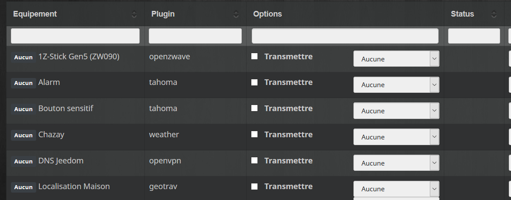Click the Aucun tag beside Alarm
The image size is (511, 200).
[x=23, y=83]
